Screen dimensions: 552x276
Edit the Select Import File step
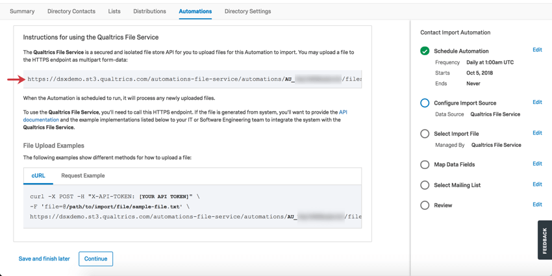(x=537, y=132)
